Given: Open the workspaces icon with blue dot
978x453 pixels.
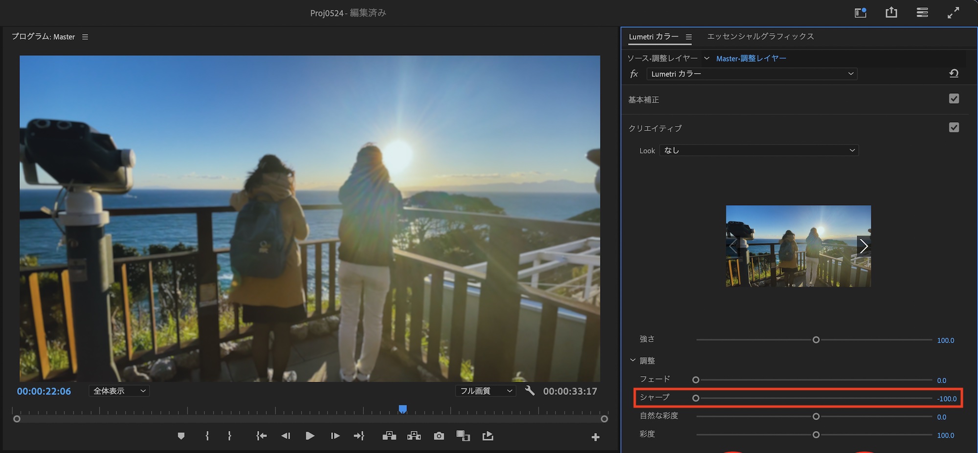Looking at the screenshot, I should pyautogui.click(x=861, y=13).
